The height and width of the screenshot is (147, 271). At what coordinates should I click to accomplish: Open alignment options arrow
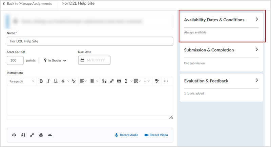click(x=86, y=81)
